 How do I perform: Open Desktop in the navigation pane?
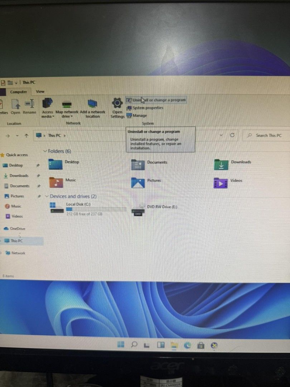click(16, 165)
